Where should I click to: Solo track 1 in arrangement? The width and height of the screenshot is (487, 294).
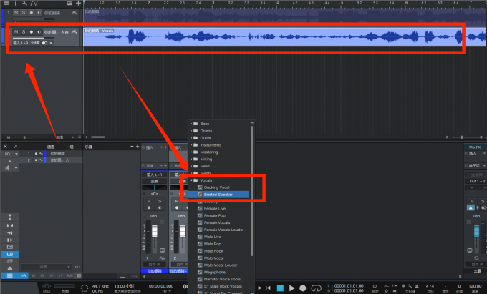click(24, 13)
